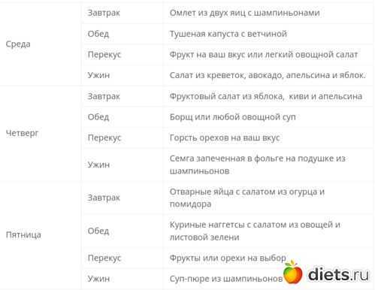The image size is (375, 290).
Task: Click Куриные наггетсы с салатом entry
Action: pos(255,231)
